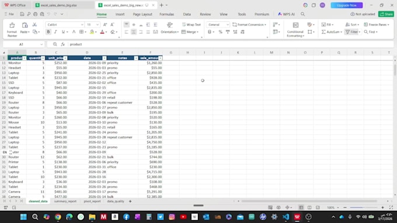The height and width of the screenshot is (223, 397).
Task: Click the zoom out minus icon
Action: point(345,207)
